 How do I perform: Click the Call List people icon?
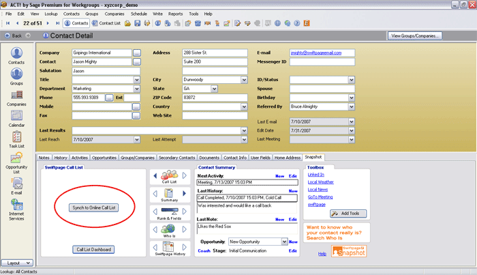coord(170,175)
